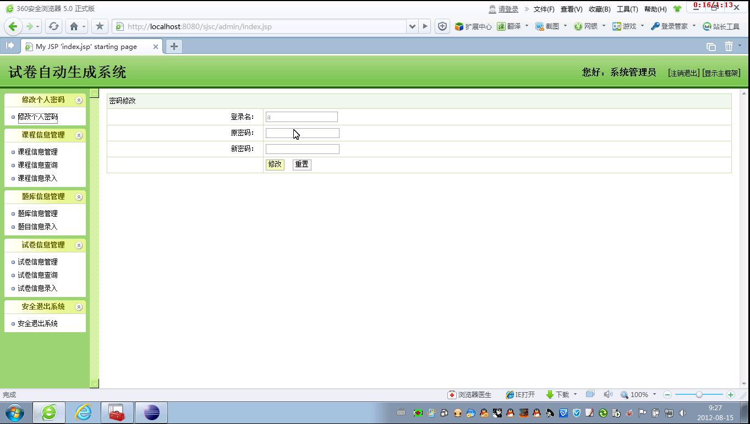Image resolution: width=750 pixels, height=424 pixels.
Task: Collapse 安全退出系统 section
Action: [x=79, y=307]
